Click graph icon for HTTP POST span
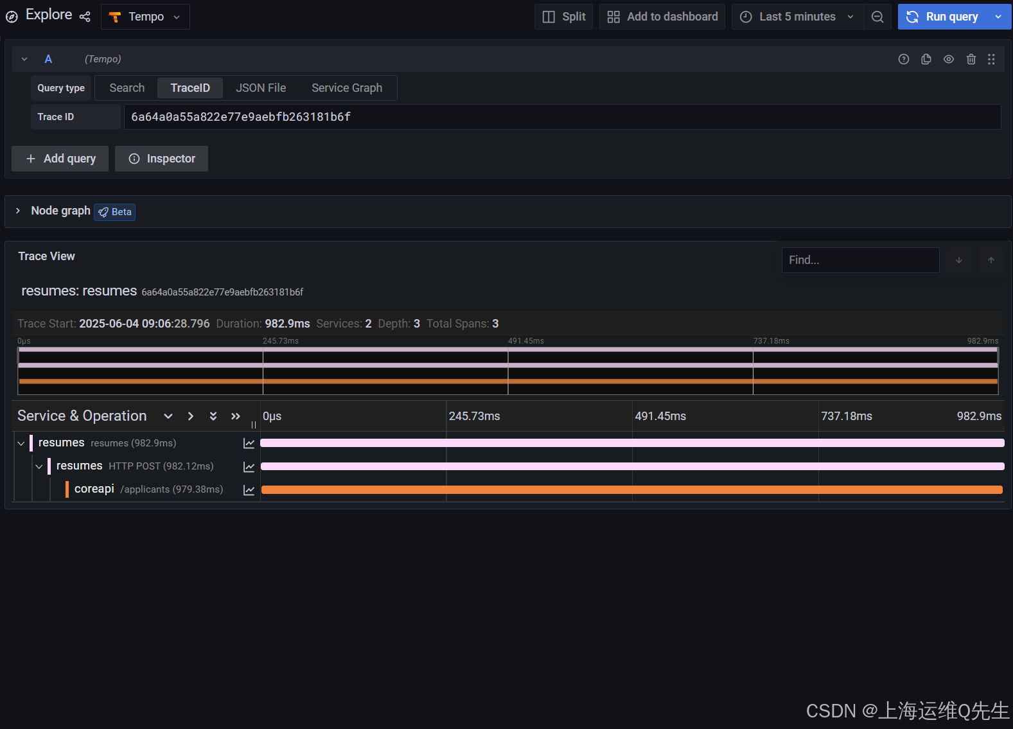The height and width of the screenshot is (729, 1013). tap(249, 467)
